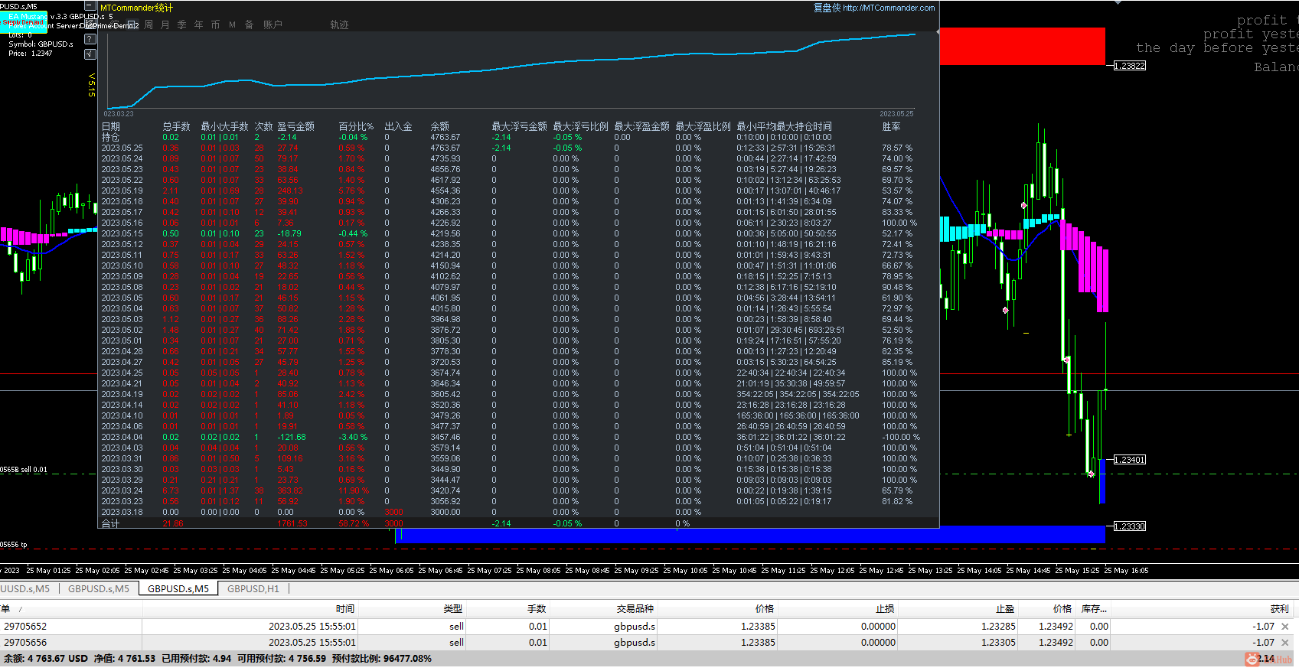
Task: Switch to the 账户 (account) tab
Action: click(x=273, y=25)
